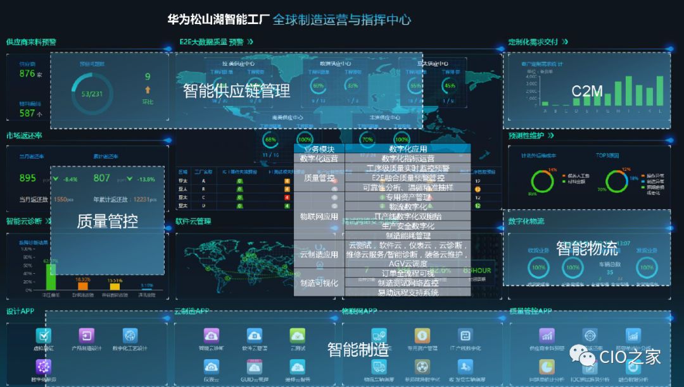684x387 pixels.
Task: Click the 12231pcs yearly return count
Action: tap(145, 199)
